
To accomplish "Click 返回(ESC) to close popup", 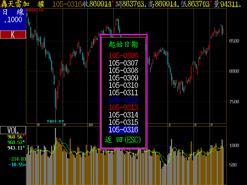I will tap(123, 140).
